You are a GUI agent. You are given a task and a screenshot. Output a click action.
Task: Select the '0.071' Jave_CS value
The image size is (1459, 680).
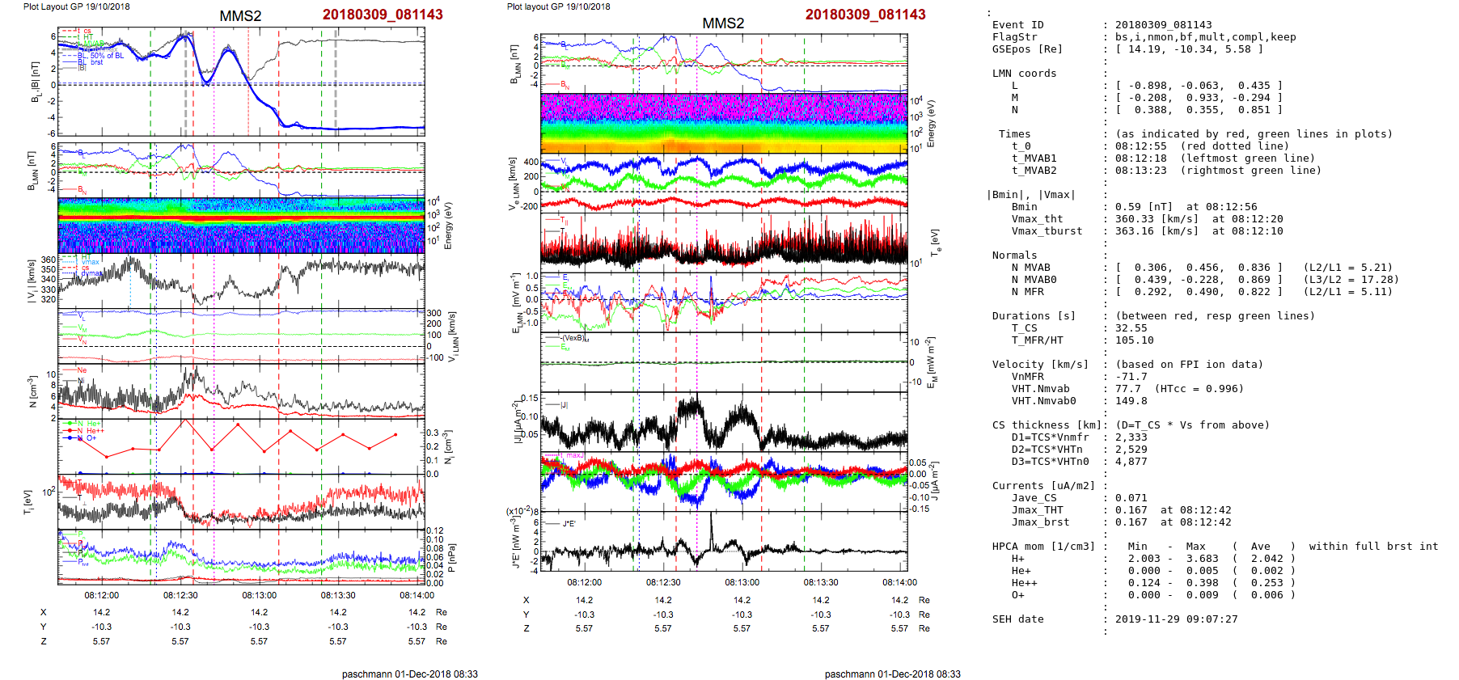tap(1131, 498)
